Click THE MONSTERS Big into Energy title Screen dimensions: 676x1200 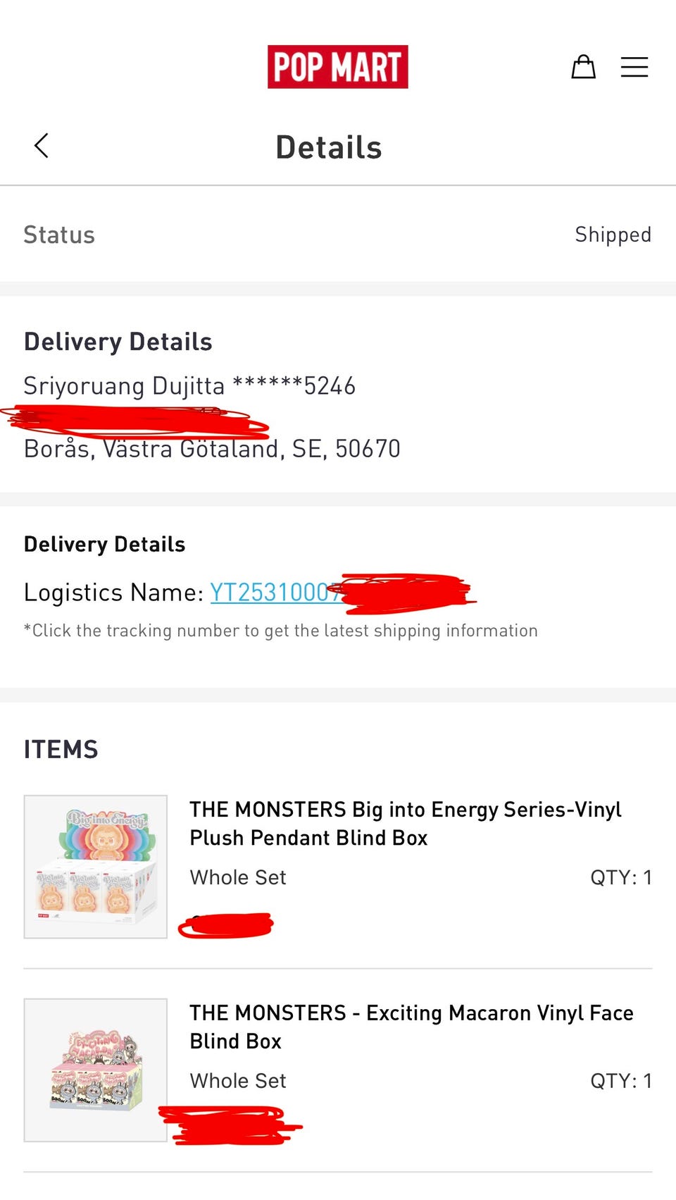coord(405,823)
